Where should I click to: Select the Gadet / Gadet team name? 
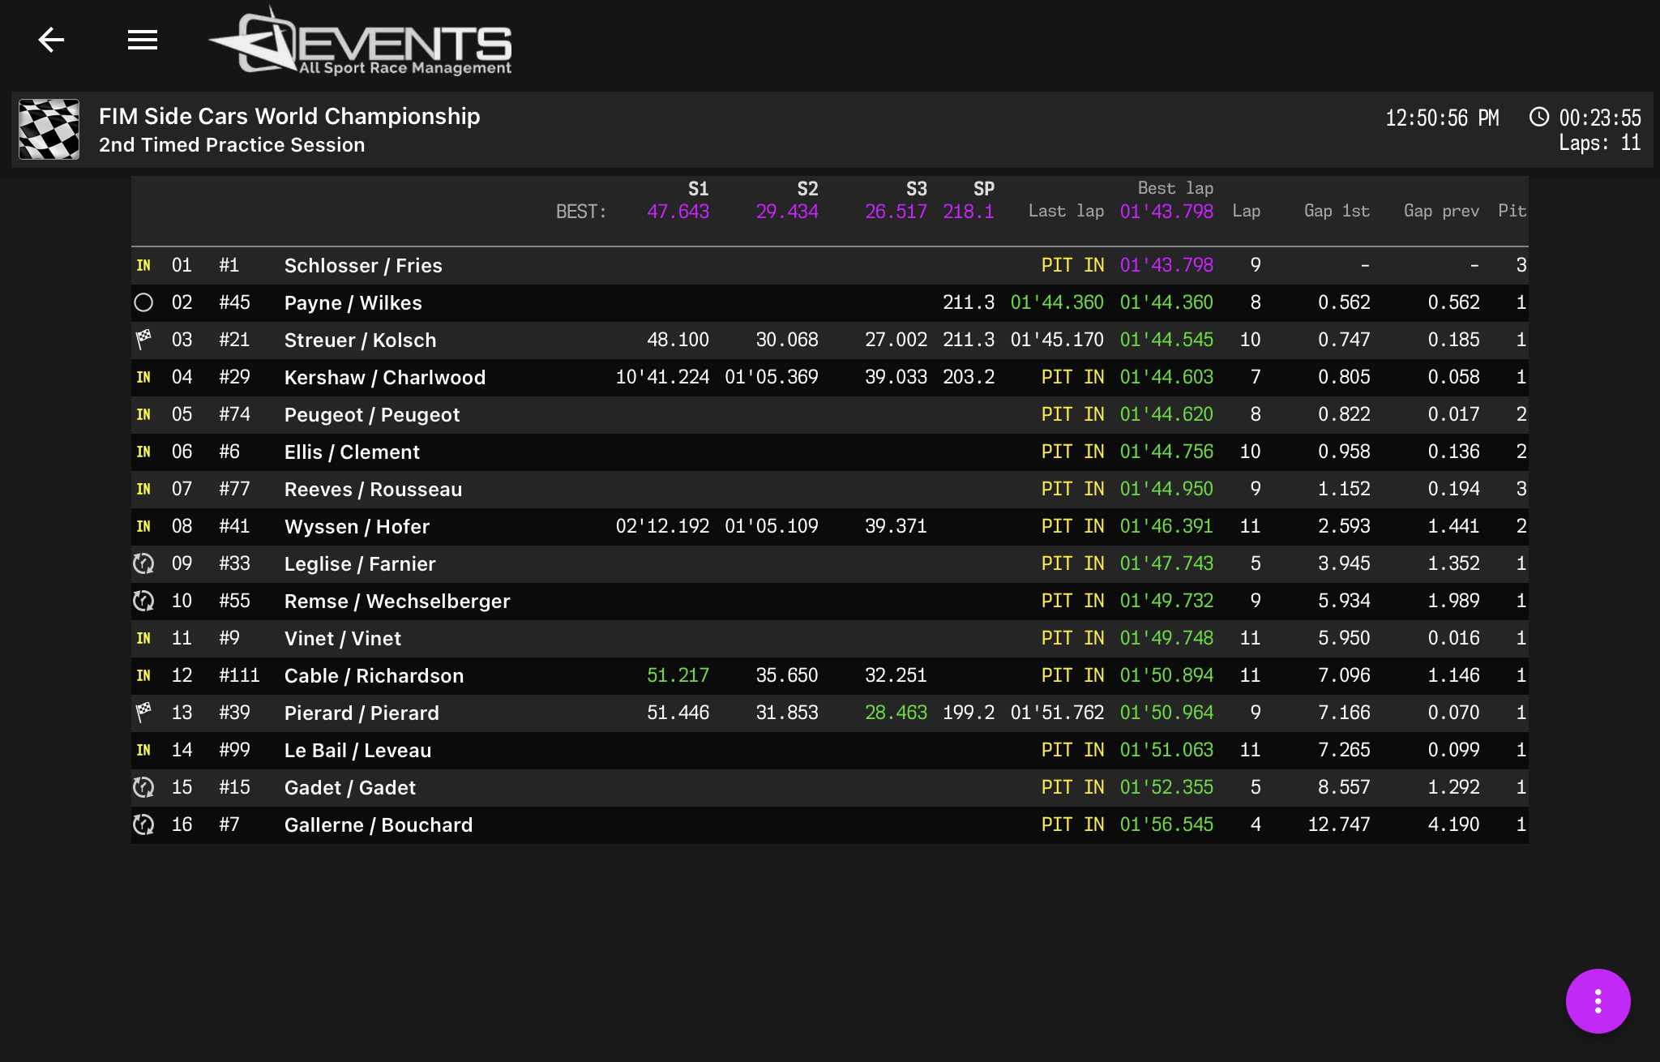[x=350, y=788]
